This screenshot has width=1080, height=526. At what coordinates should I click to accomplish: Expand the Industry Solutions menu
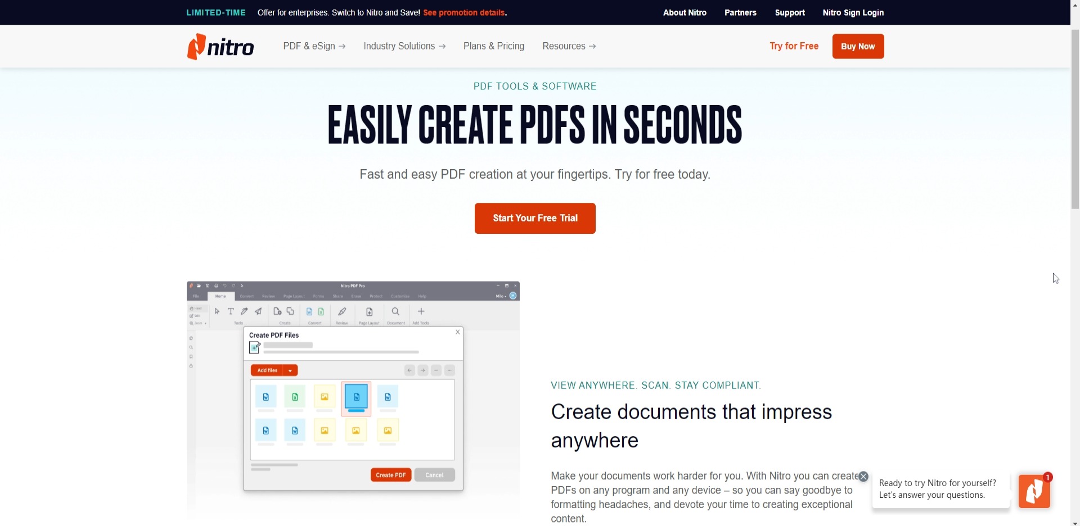coord(404,46)
